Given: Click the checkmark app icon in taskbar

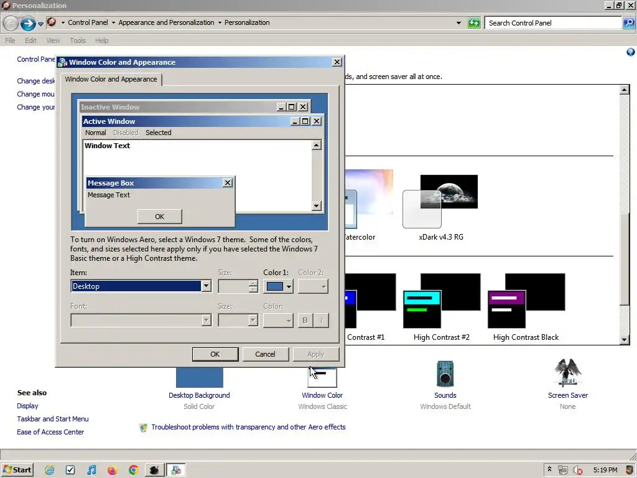Looking at the screenshot, I should [70, 471].
